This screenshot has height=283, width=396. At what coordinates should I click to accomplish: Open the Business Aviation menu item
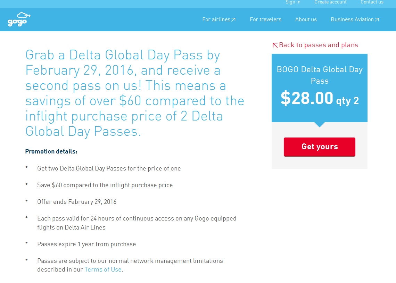pyautogui.click(x=352, y=19)
